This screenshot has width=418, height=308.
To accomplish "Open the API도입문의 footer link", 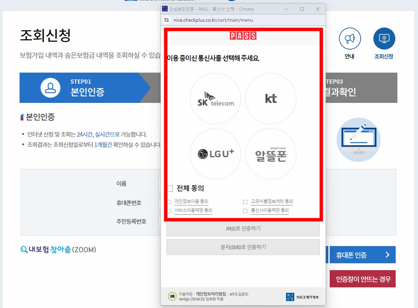I will point(239,294).
